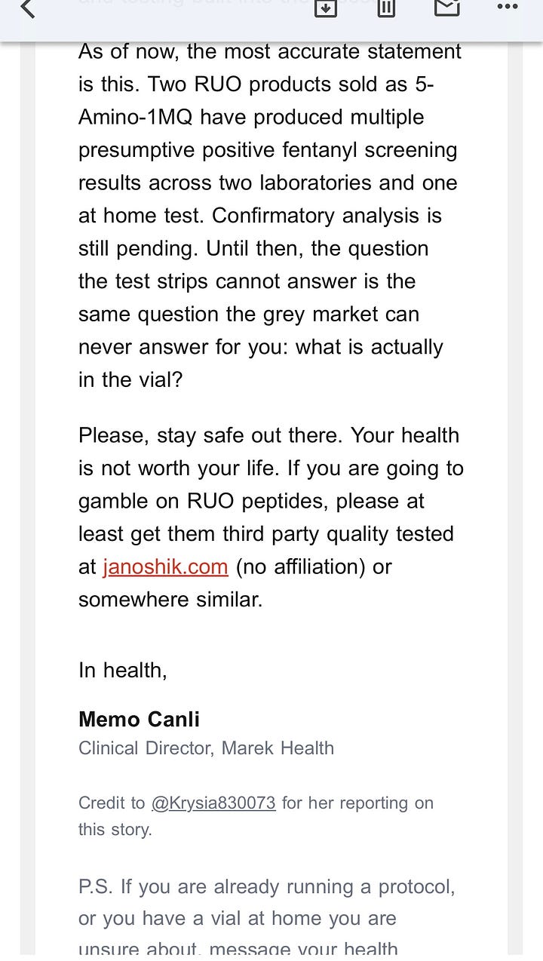Archive this email with the download-box icon
Image resolution: width=543 pixels, height=961 pixels.
(x=325, y=8)
